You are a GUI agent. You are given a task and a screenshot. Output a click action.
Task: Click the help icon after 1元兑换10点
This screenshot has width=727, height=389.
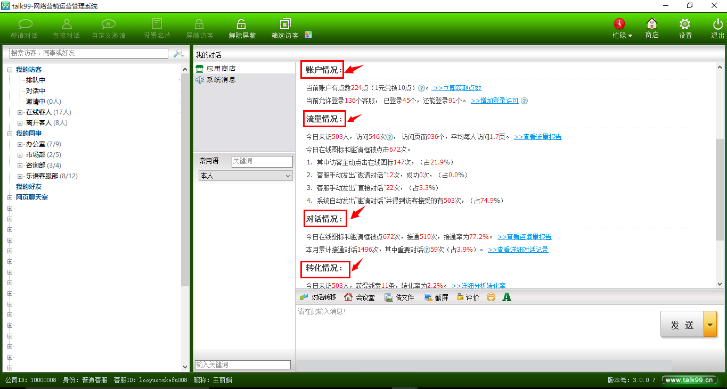[x=421, y=88]
